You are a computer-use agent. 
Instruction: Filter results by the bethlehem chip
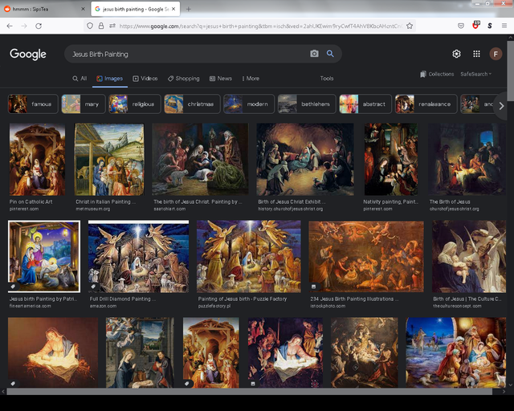[307, 104]
